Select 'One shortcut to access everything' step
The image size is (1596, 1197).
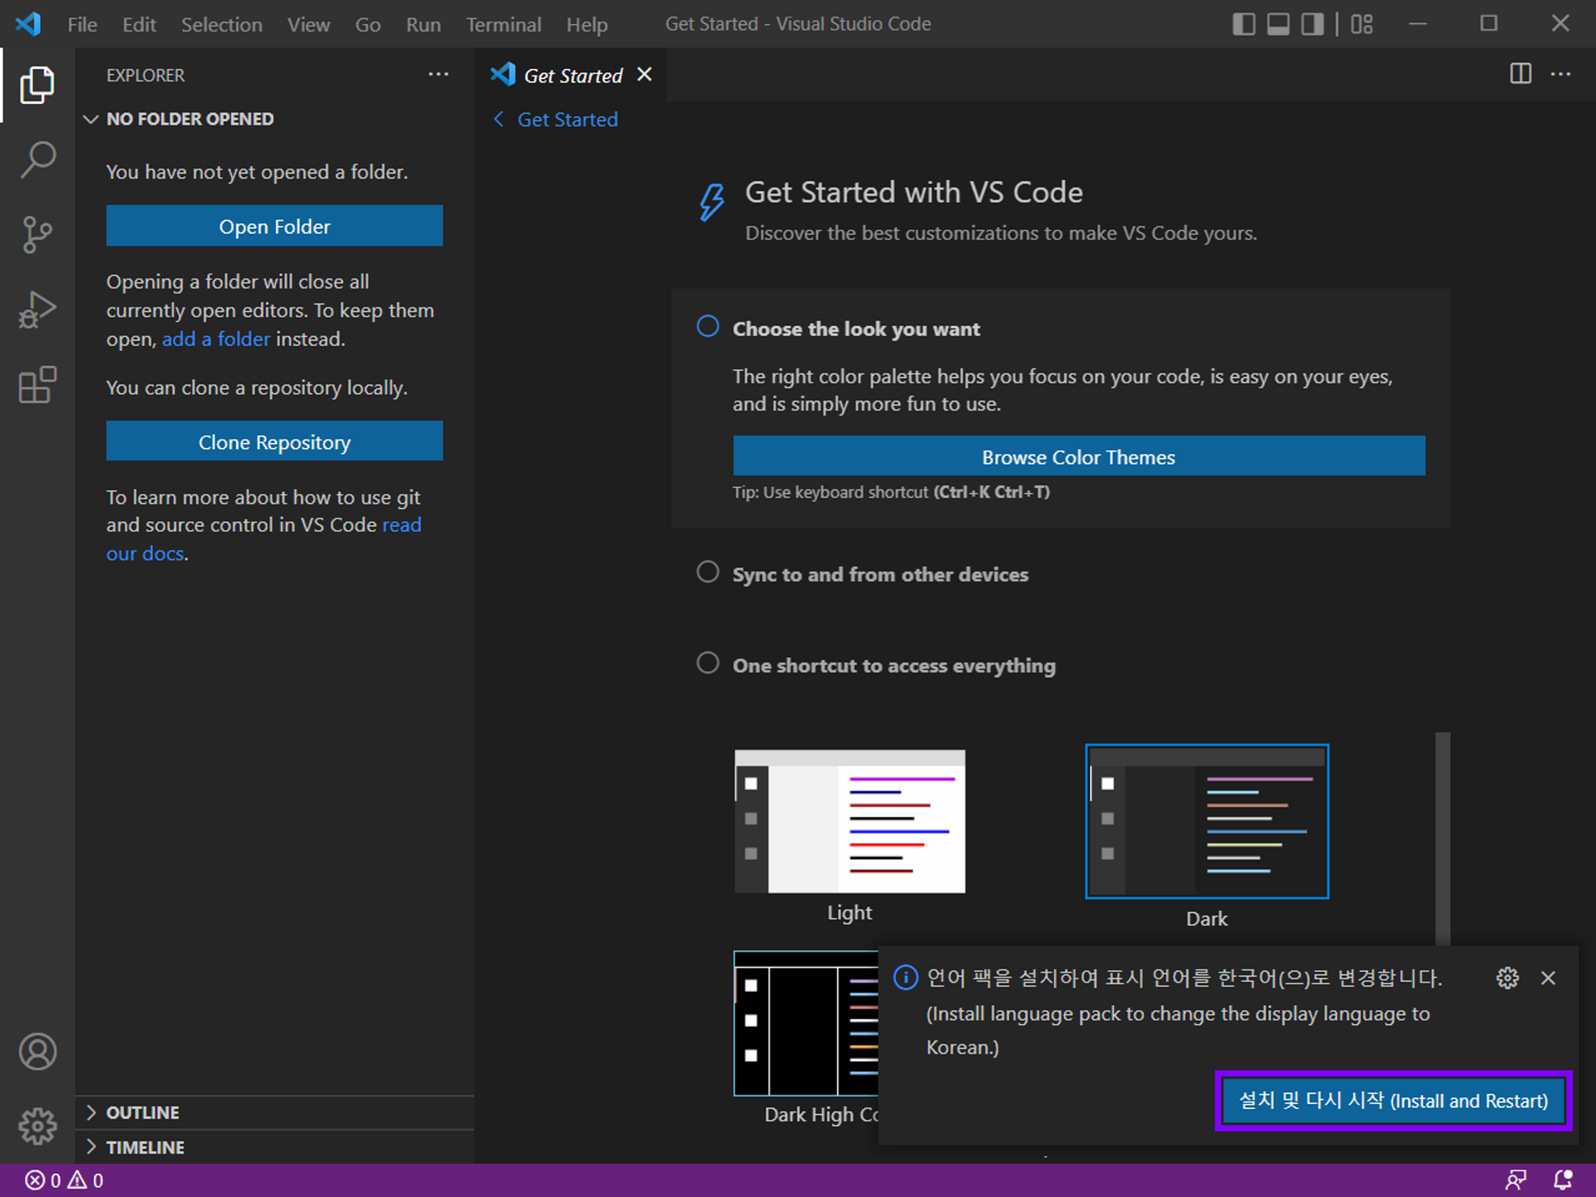click(x=894, y=665)
